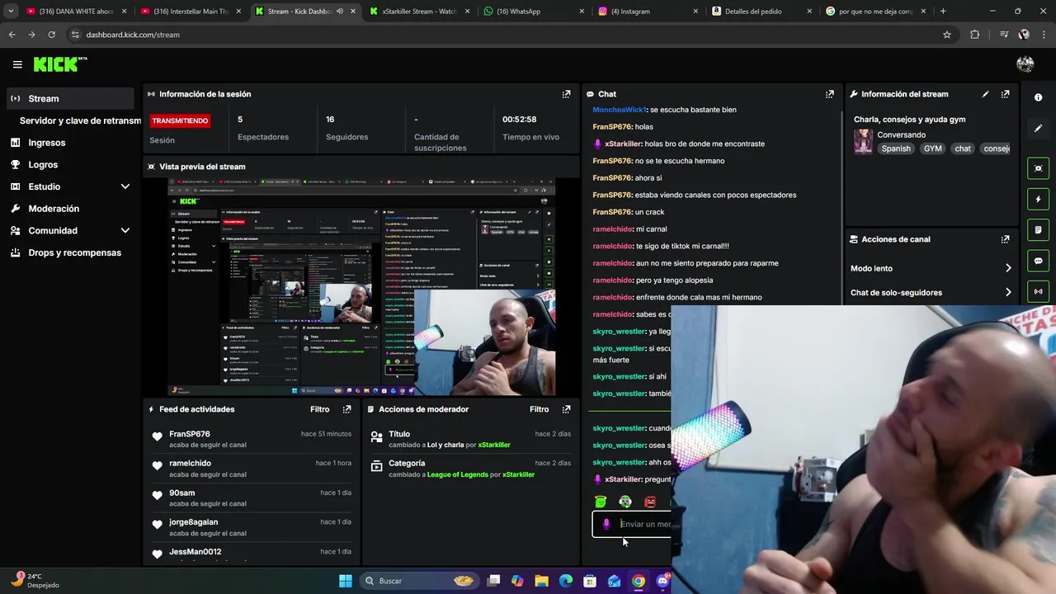Click the pencil icon in right rail
This screenshot has width=1056, height=594.
click(1038, 128)
